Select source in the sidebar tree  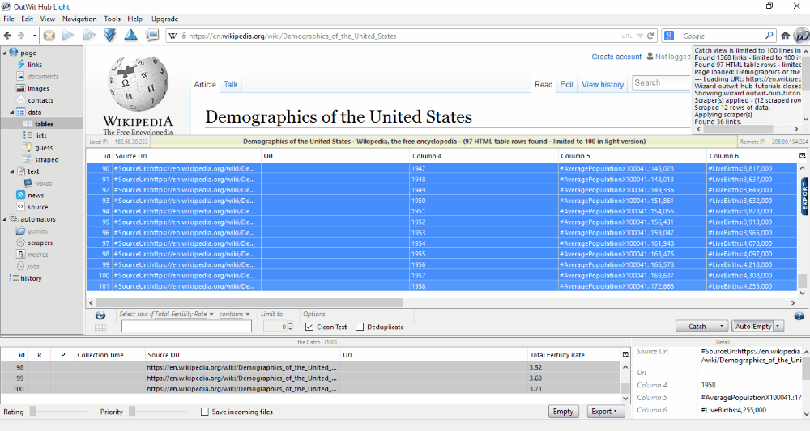point(38,207)
